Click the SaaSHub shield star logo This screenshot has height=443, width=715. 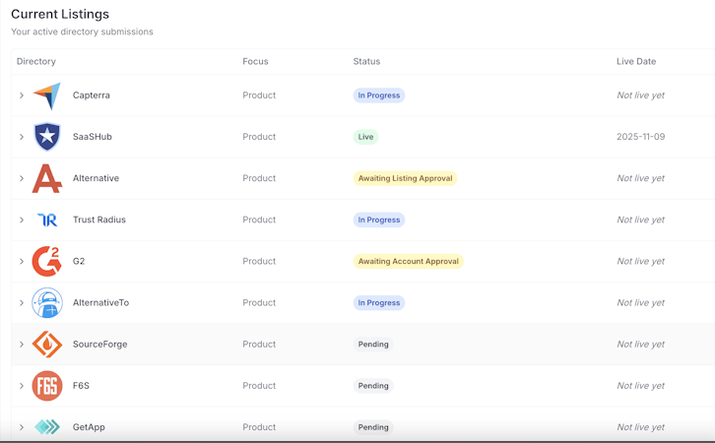[x=47, y=137]
